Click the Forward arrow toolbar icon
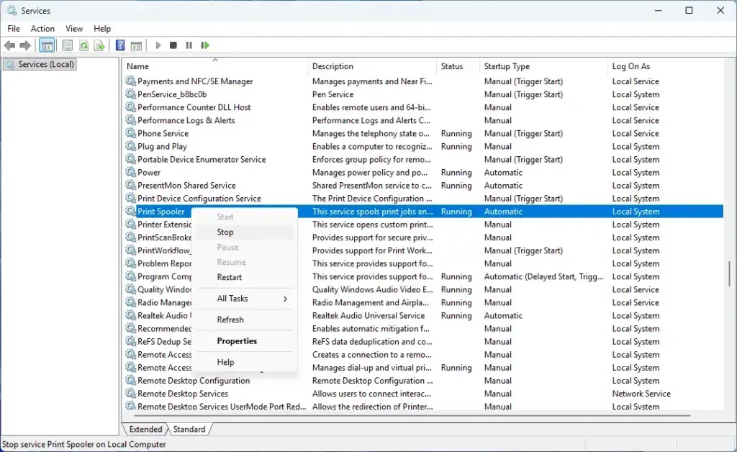Image resolution: width=737 pixels, height=452 pixels. (x=25, y=45)
